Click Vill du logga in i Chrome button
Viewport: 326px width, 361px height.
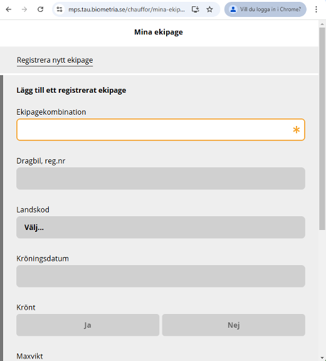(265, 9)
